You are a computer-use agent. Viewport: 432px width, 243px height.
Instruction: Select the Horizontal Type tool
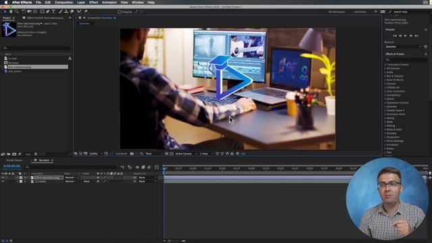pos(53,11)
